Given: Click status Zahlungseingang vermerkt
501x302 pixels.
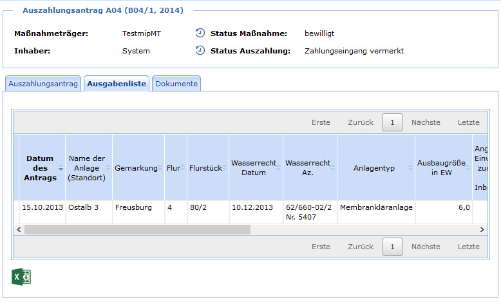Looking at the screenshot, I should pyautogui.click(x=354, y=51).
